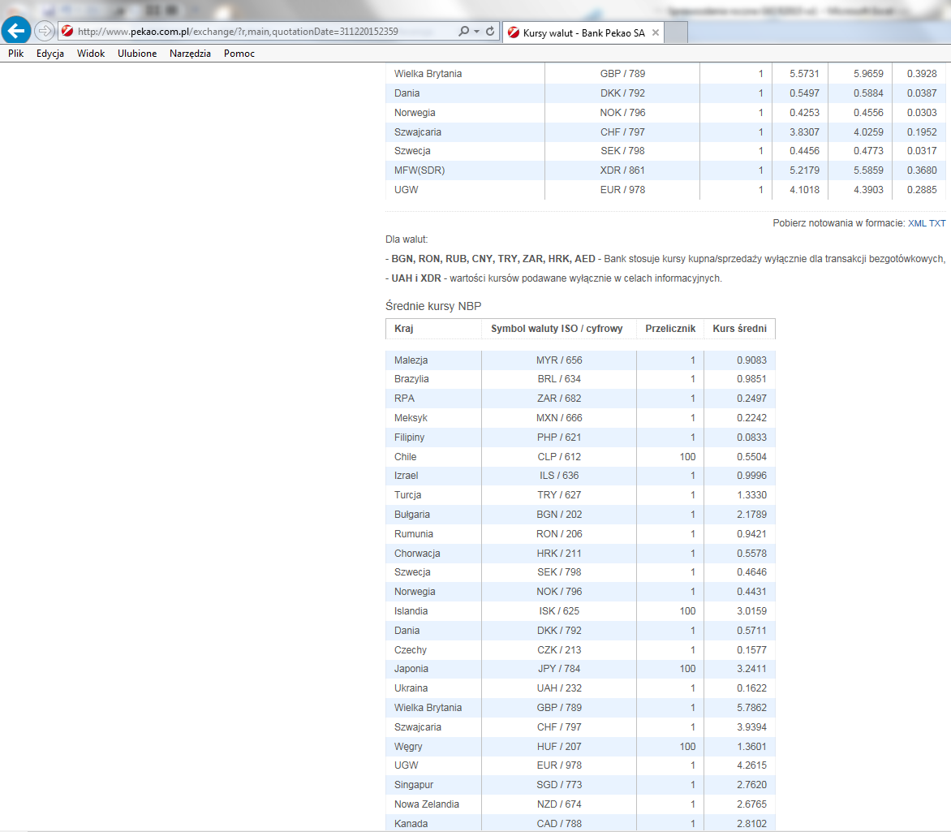Click Islandia in the NBP table
This screenshot has width=951, height=832.
(411, 610)
